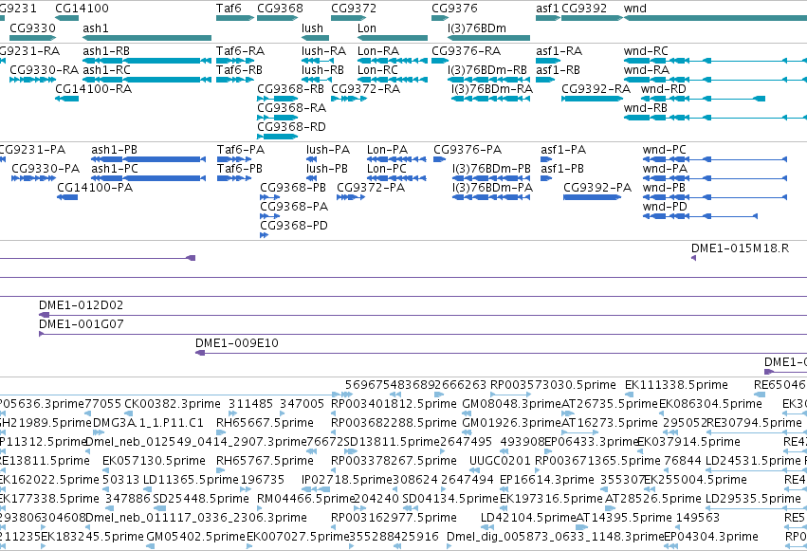Select the ash1-PB protein label
The width and height of the screenshot is (807, 551).
coord(114,150)
